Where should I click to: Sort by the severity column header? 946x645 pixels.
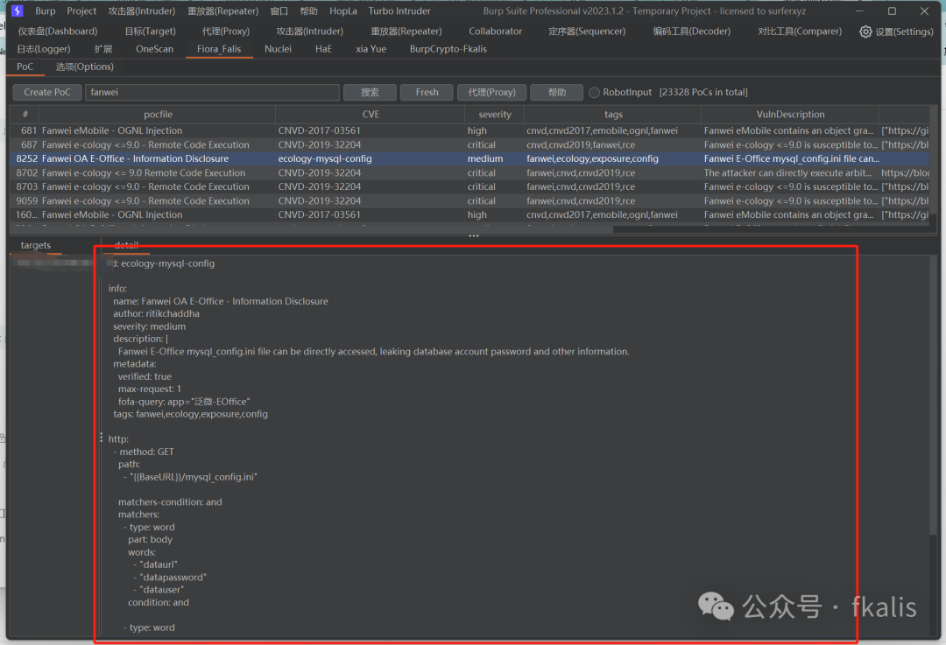pos(495,115)
